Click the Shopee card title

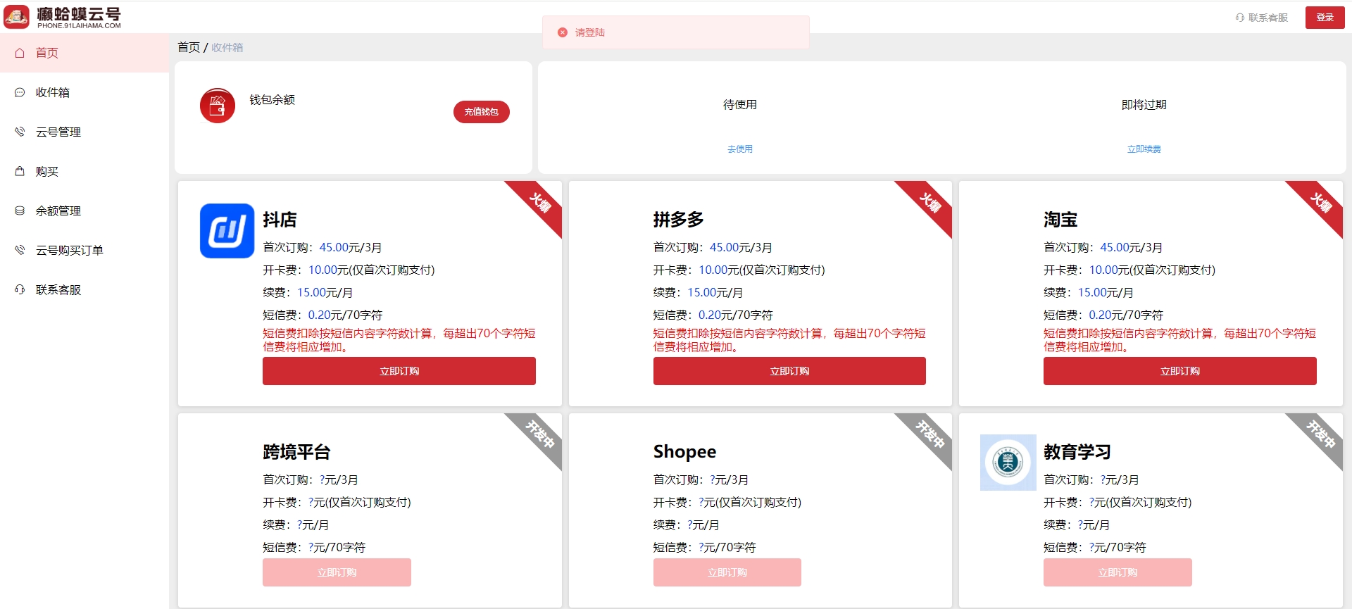(684, 452)
